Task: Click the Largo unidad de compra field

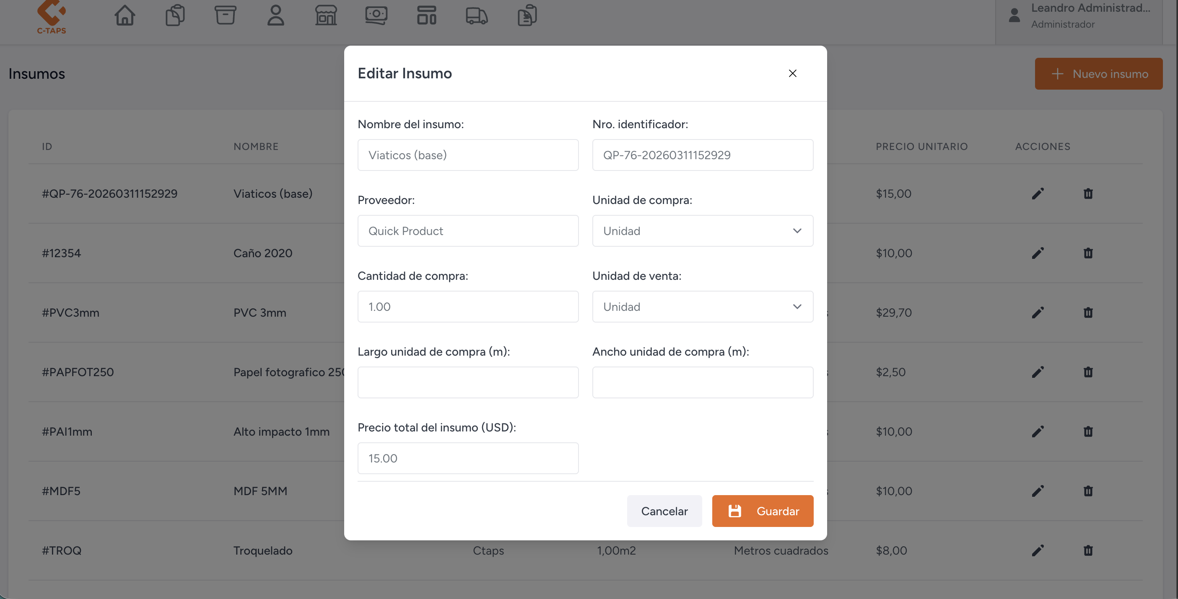Action: [x=468, y=382]
